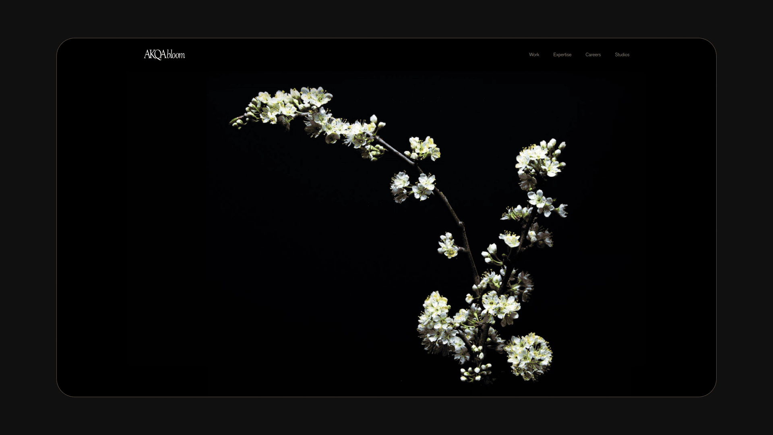773x435 pixels.
Task: Click the AKQA letters in the logo
Action: [155, 55]
